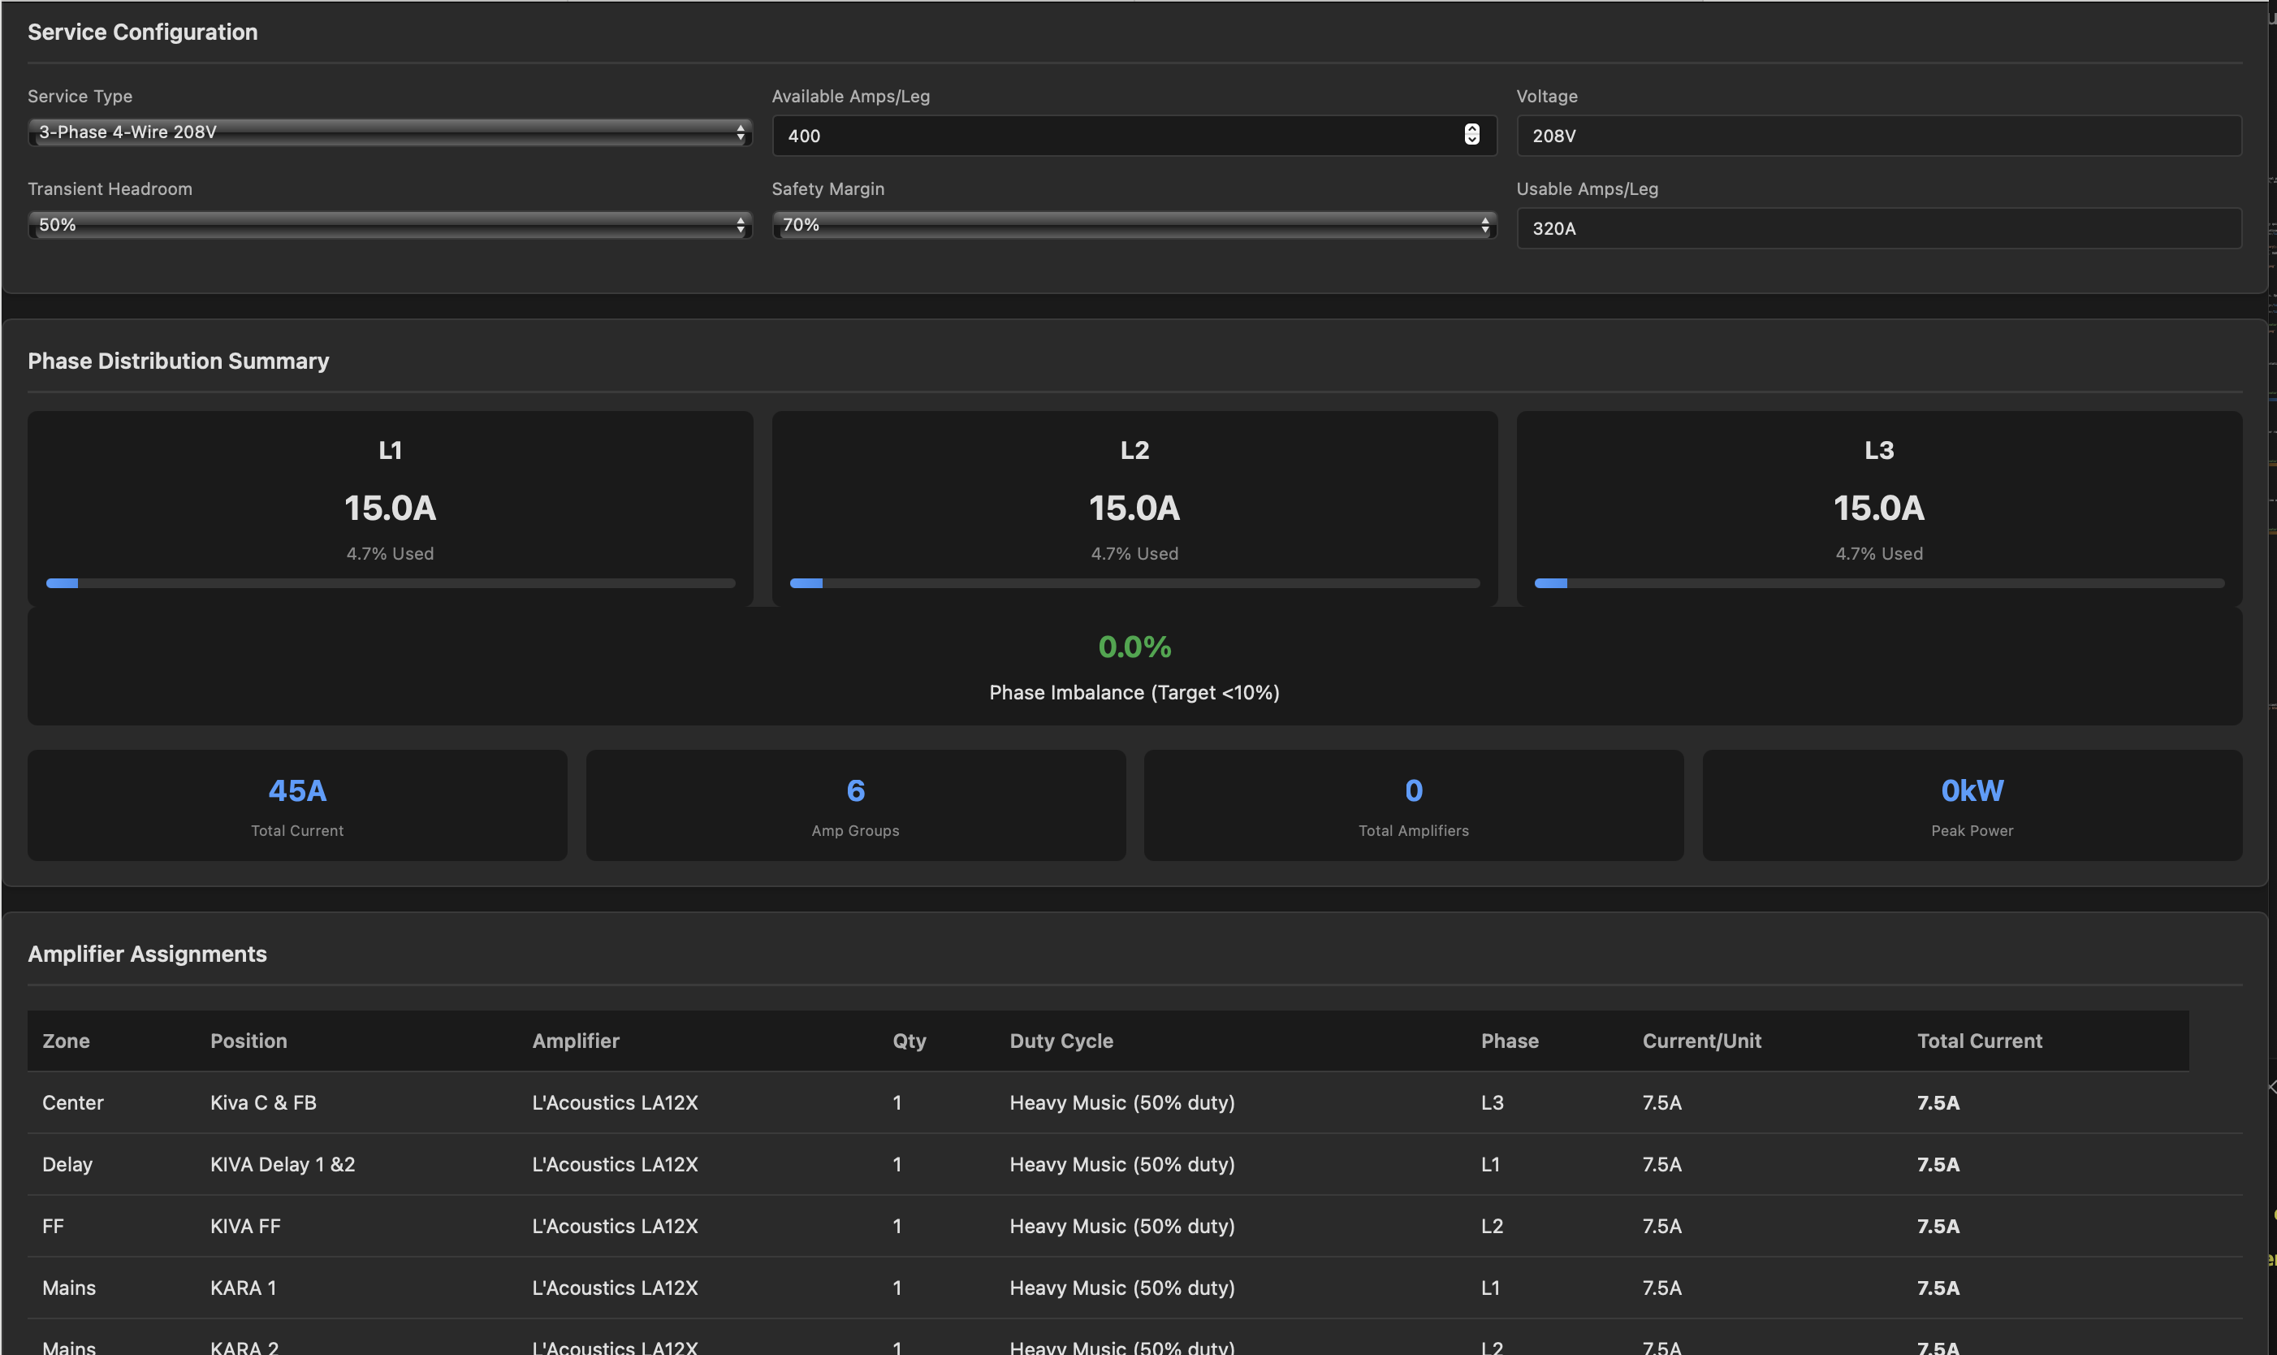The height and width of the screenshot is (1355, 2277).
Task: Click the Duty Cycle column header
Action: [1061, 1041]
